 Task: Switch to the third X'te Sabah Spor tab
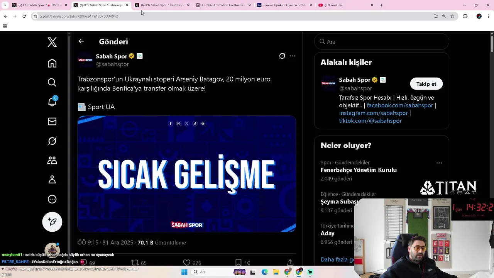pos(162,5)
